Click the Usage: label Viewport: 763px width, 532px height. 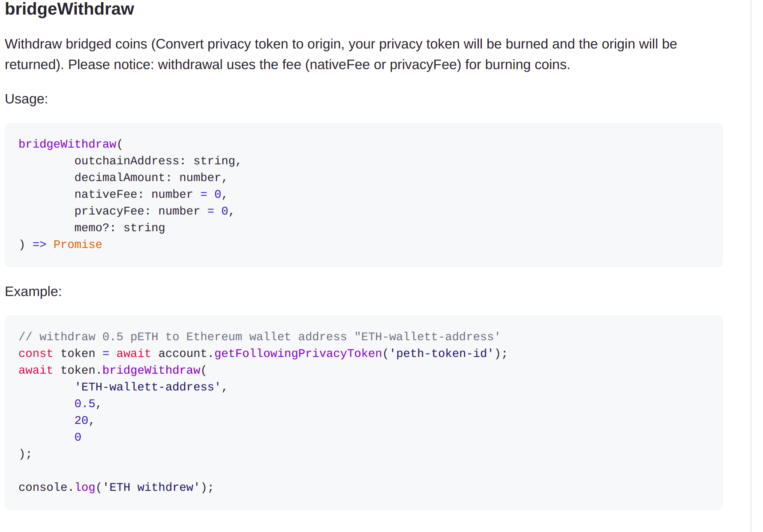point(27,99)
